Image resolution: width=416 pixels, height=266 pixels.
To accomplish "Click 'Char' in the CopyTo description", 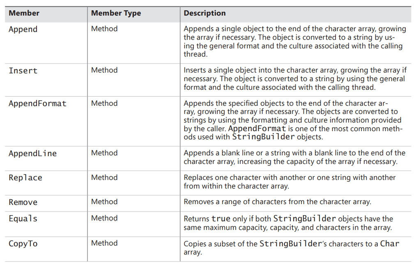I will click(389, 243).
